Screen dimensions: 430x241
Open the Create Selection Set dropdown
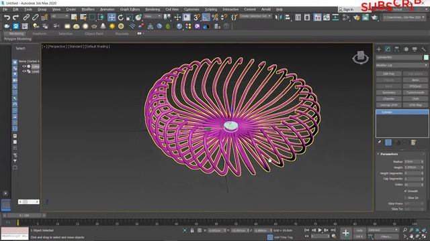click(x=255, y=16)
